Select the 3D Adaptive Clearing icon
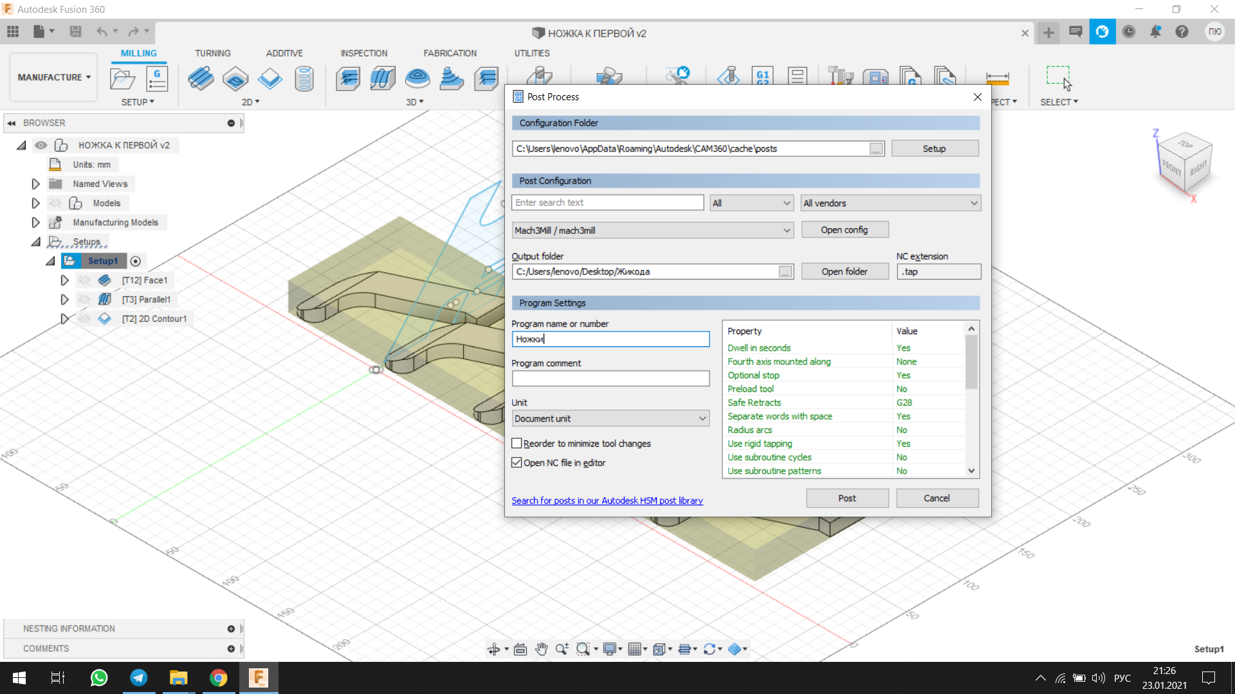 [x=348, y=79]
